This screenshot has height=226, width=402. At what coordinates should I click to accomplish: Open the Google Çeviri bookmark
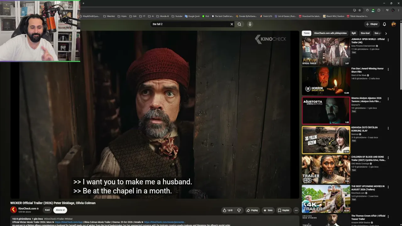click(192, 16)
